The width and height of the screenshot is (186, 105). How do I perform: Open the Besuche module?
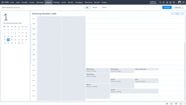pos(97,2)
